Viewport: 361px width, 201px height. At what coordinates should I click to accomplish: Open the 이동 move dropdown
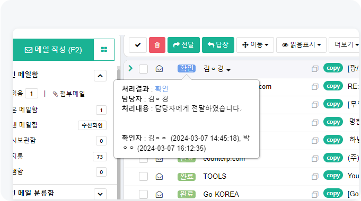[x=255, y=45]
